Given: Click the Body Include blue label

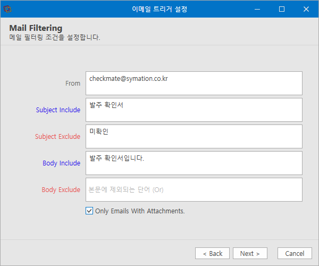Looking at the screenshot, I should (62, 163).
